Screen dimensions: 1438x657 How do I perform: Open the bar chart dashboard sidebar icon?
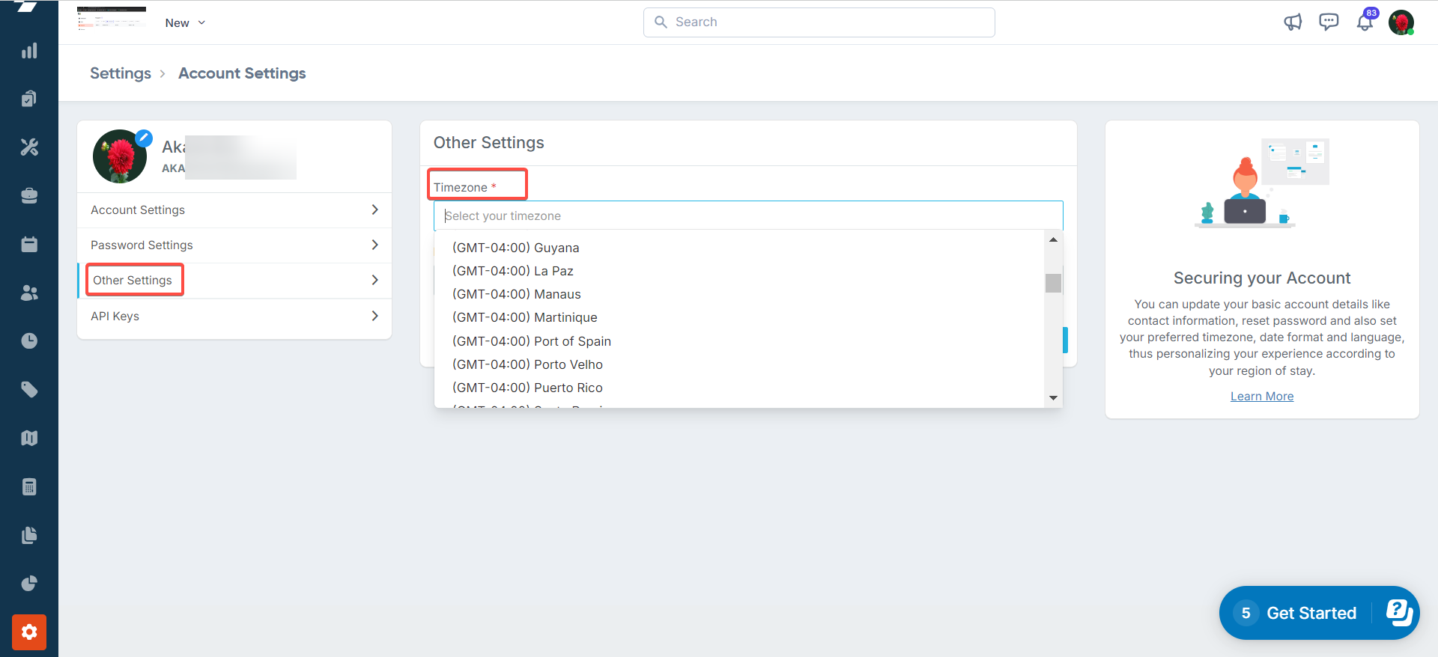tap(29, 51)
